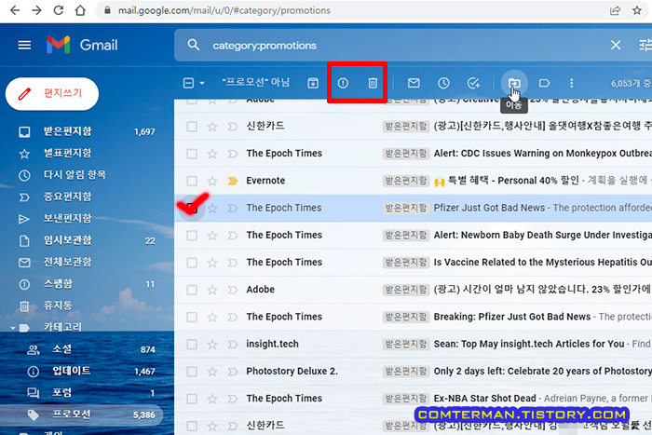
Task: Star the insight.tech email
Action: tap(212, 345)
